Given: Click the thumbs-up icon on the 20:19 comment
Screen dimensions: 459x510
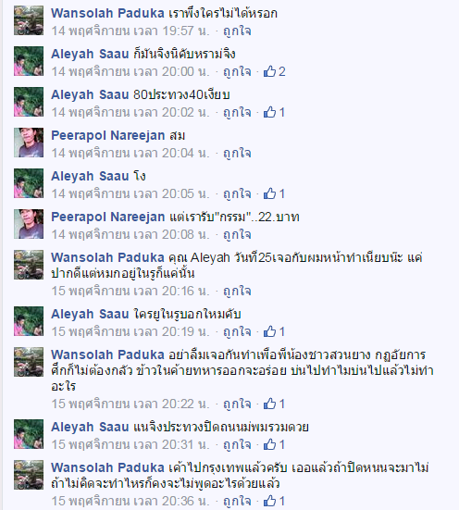Looking at the screenshot, I should click(x=269, y=331).
